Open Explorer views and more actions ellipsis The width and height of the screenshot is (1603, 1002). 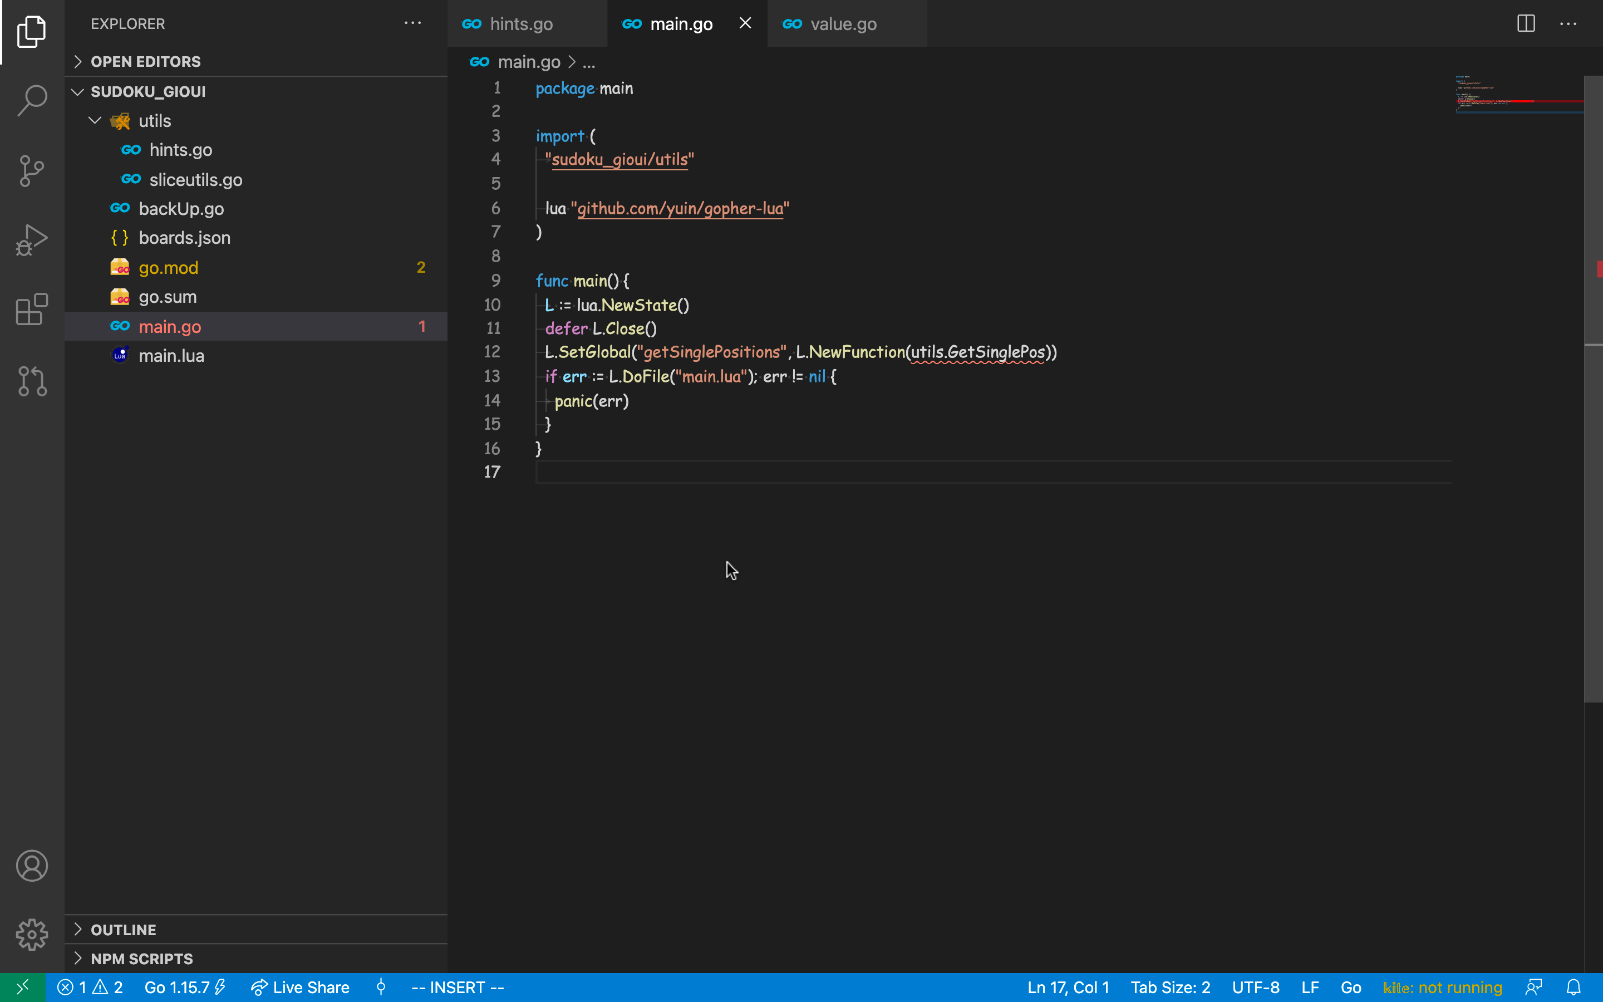(412, 23)
